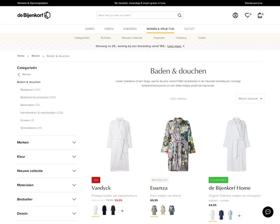
Task: Expand the Nieuwe collectie filter
Action: pyautogui.click(x=47, y=171)
